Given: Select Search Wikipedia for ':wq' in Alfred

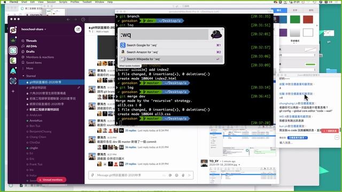Looking at the screenshot, I should [x=171, y=59].
